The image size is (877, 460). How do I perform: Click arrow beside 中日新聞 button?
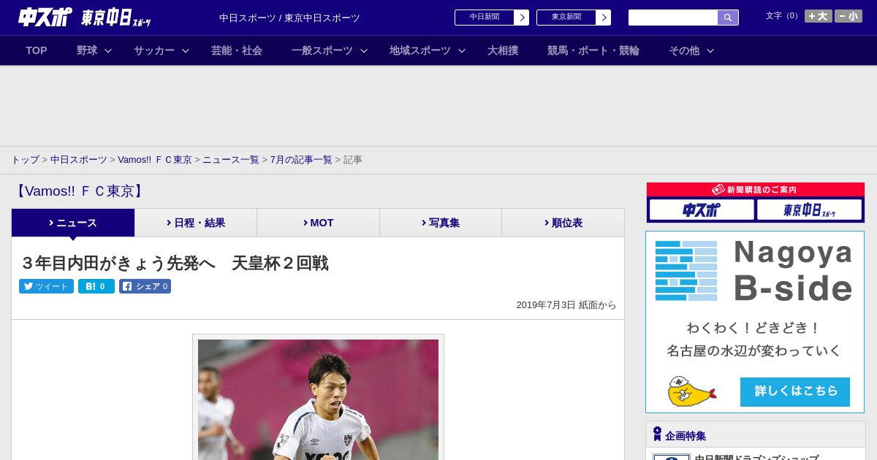tap(522, 18)
